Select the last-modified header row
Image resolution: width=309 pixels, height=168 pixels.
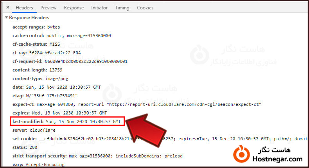67,122
